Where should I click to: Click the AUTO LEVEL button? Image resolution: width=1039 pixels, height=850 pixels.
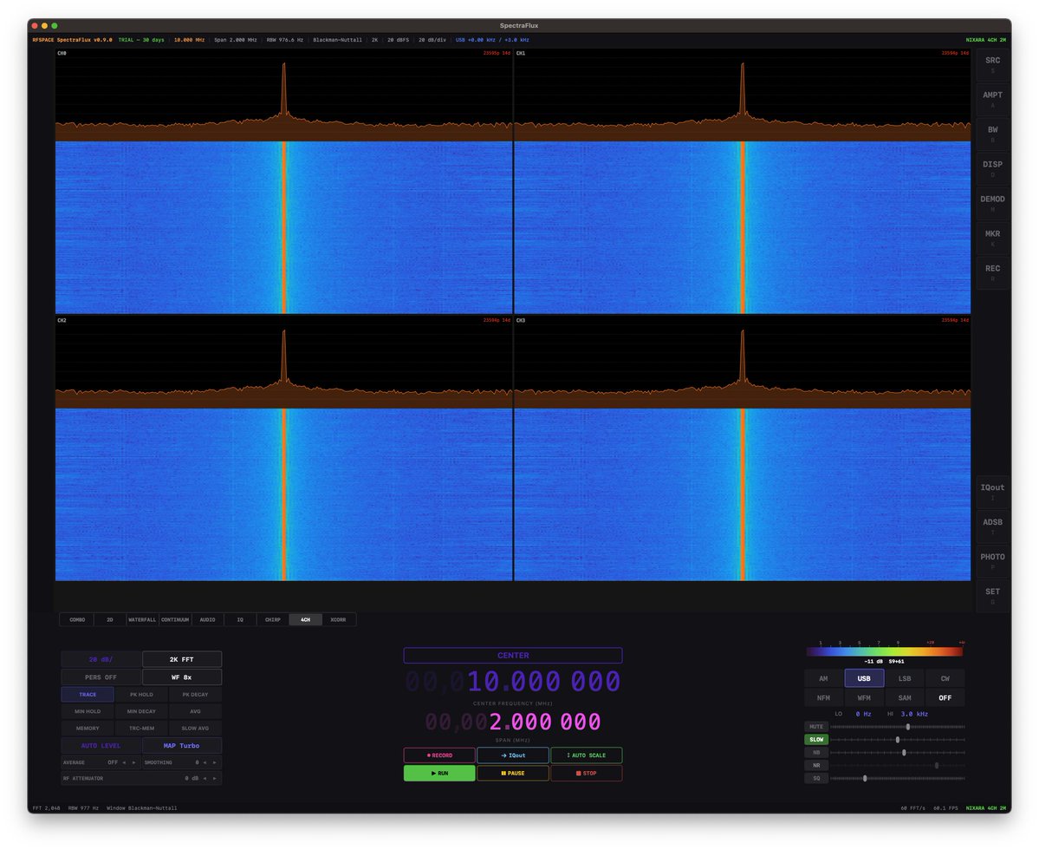101,746
